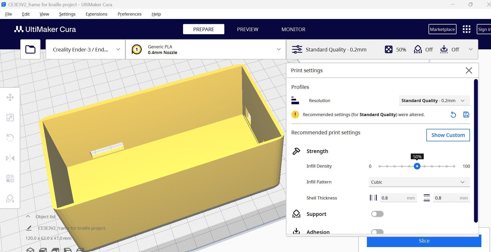Click the top/bottom thickness icon
The image size is (491, 252).
[427, 198]
